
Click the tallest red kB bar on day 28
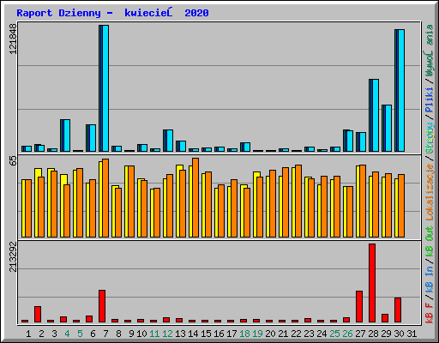372,283
